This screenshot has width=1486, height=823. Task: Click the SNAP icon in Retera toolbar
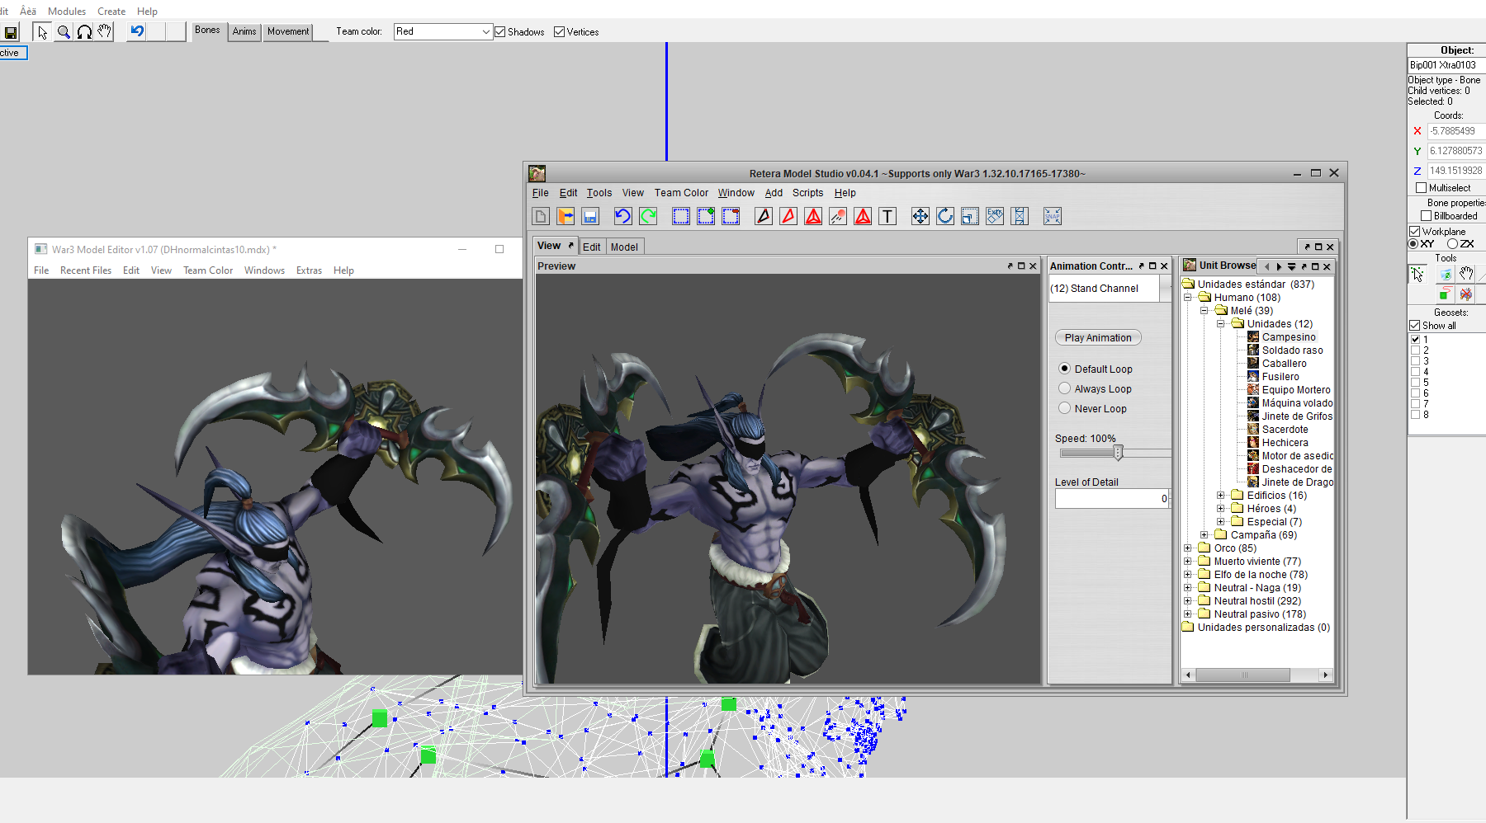(1053, 216)
